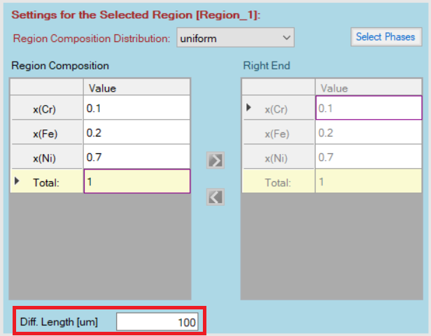431x336 pixels.
Task: Click the Diff. Length input field
Action: 158,322
